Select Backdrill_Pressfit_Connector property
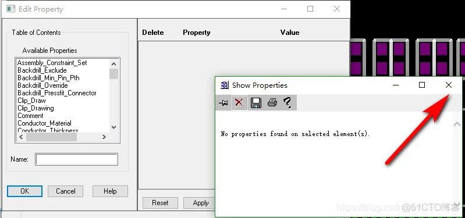 coord(57,93)
